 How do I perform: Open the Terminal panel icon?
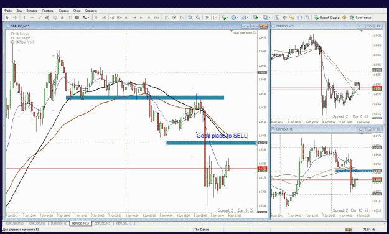(299, 17)
